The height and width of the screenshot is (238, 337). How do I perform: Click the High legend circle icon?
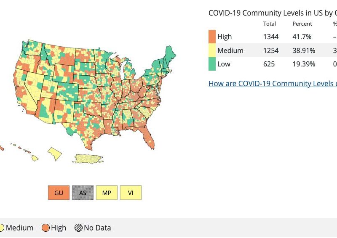(x=45, y=228)
